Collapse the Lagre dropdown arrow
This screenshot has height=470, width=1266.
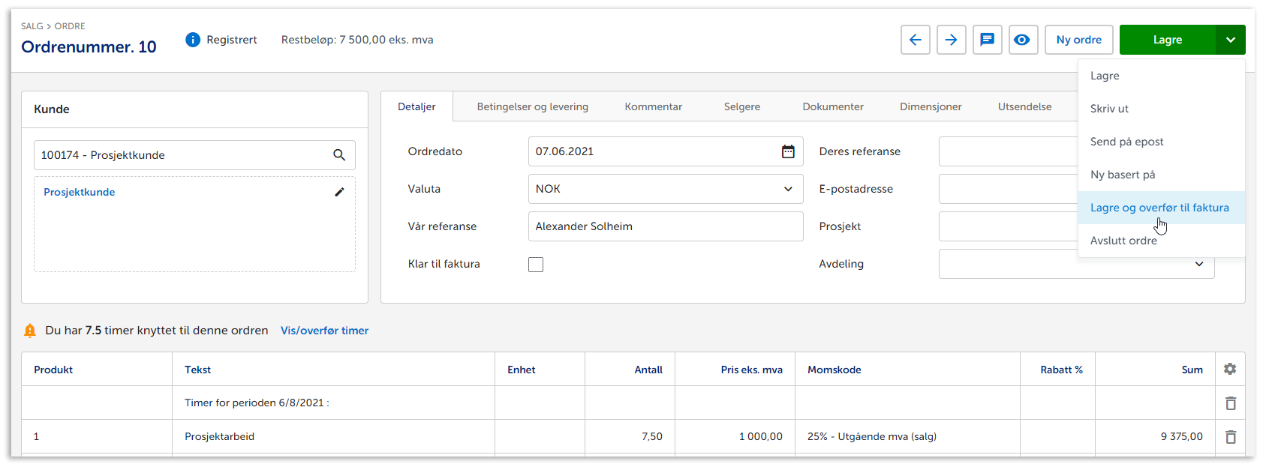pos(1230,40)
